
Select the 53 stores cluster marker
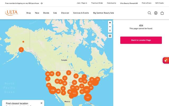82,86
